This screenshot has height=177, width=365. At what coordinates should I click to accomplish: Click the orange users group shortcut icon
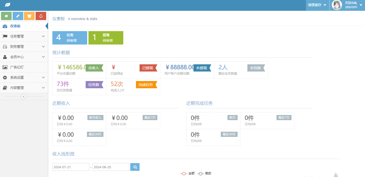(29, 16)
